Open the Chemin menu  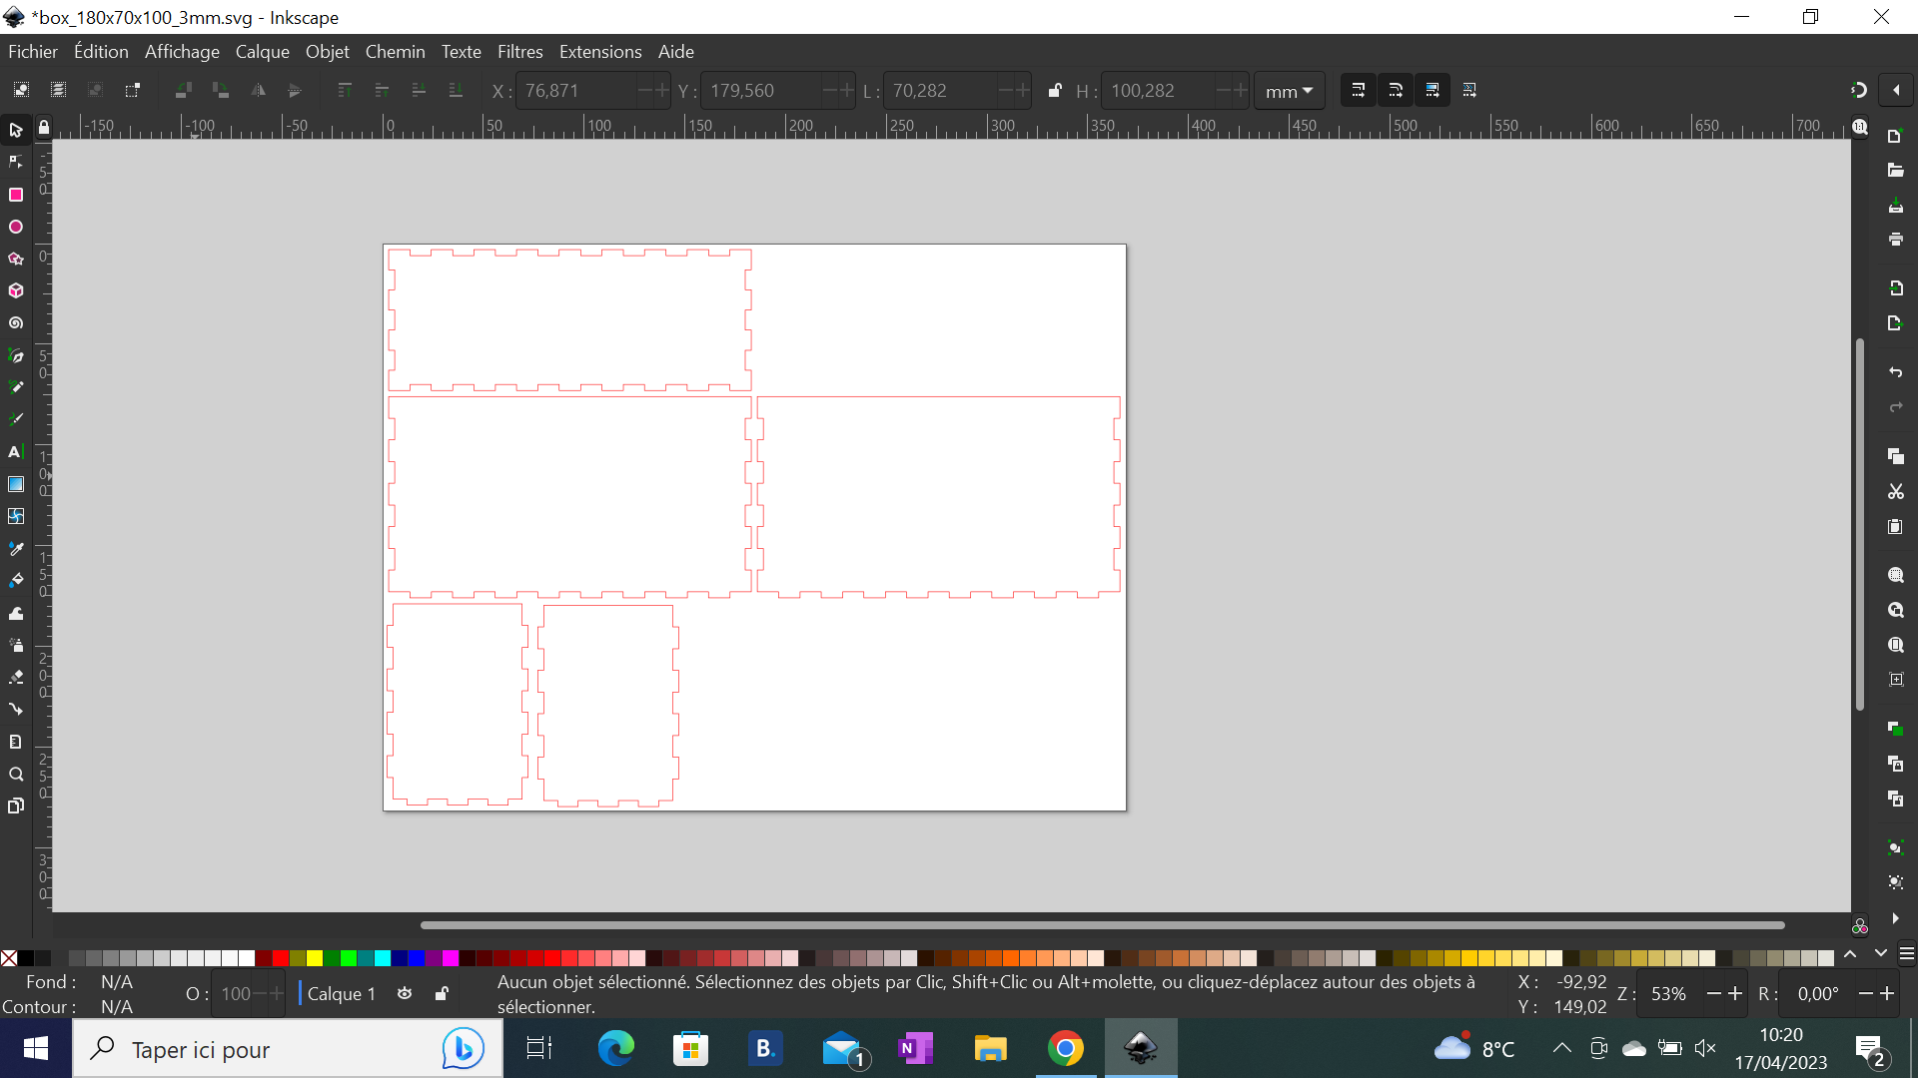click(x=395, y=52)
